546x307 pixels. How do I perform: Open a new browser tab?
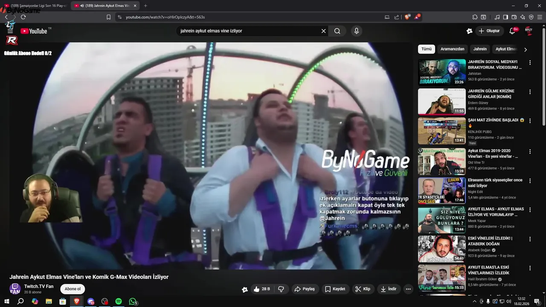[145, 6]
